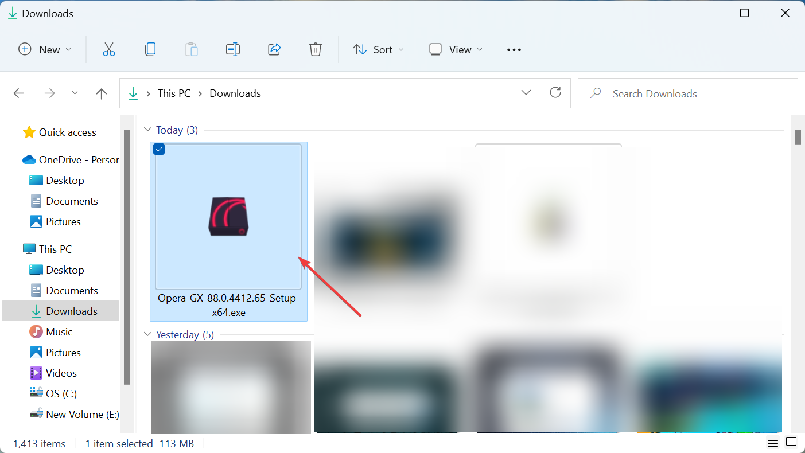
Task: Open the New dropdown button
Action: coord(45,49)
